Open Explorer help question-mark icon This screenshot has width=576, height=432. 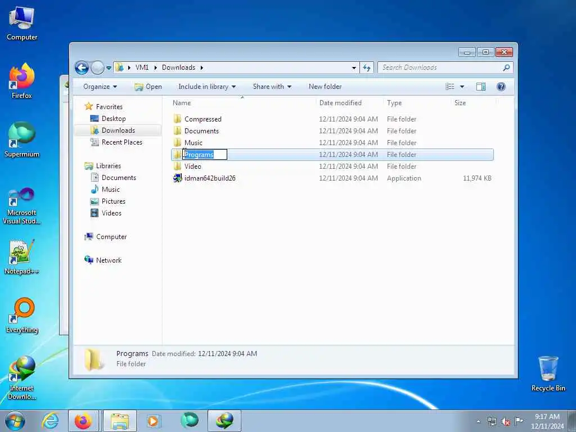[x=501, y=87]
